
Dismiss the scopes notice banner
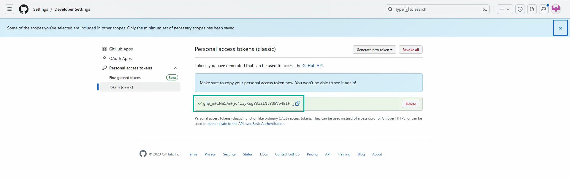(560, 28)
